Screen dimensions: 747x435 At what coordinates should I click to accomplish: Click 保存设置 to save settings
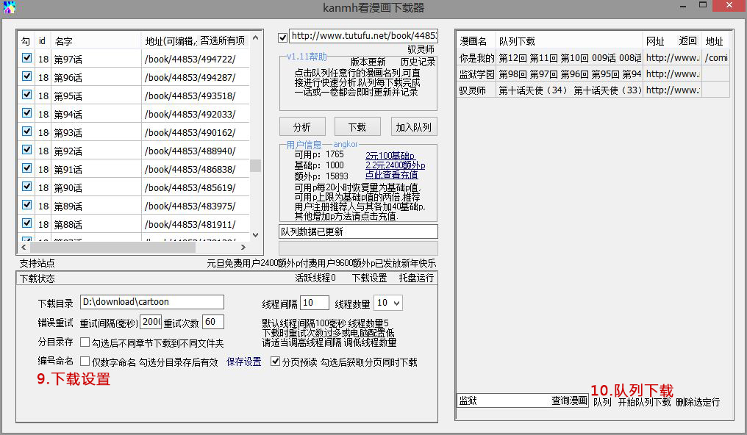coord(243,362)
